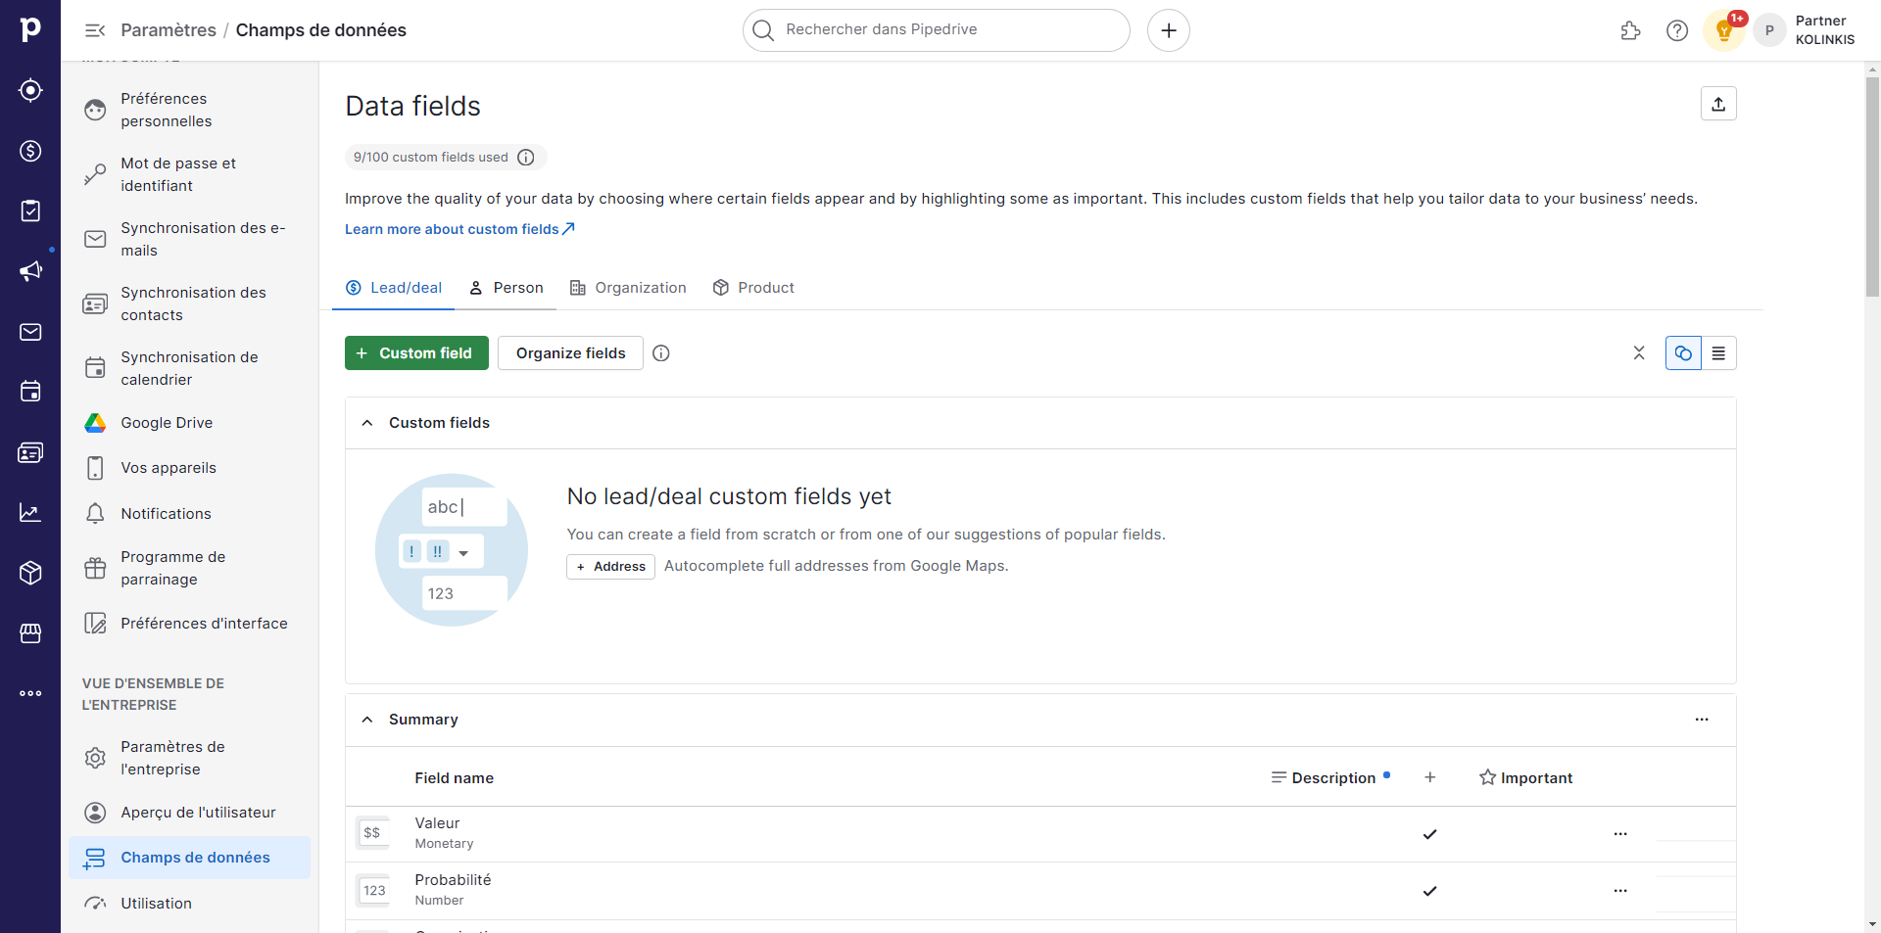This screenshot has height=933, width=1881.
Task: Toggle Important checkmark for Valeur field
Action: (x=1429, y=834)
